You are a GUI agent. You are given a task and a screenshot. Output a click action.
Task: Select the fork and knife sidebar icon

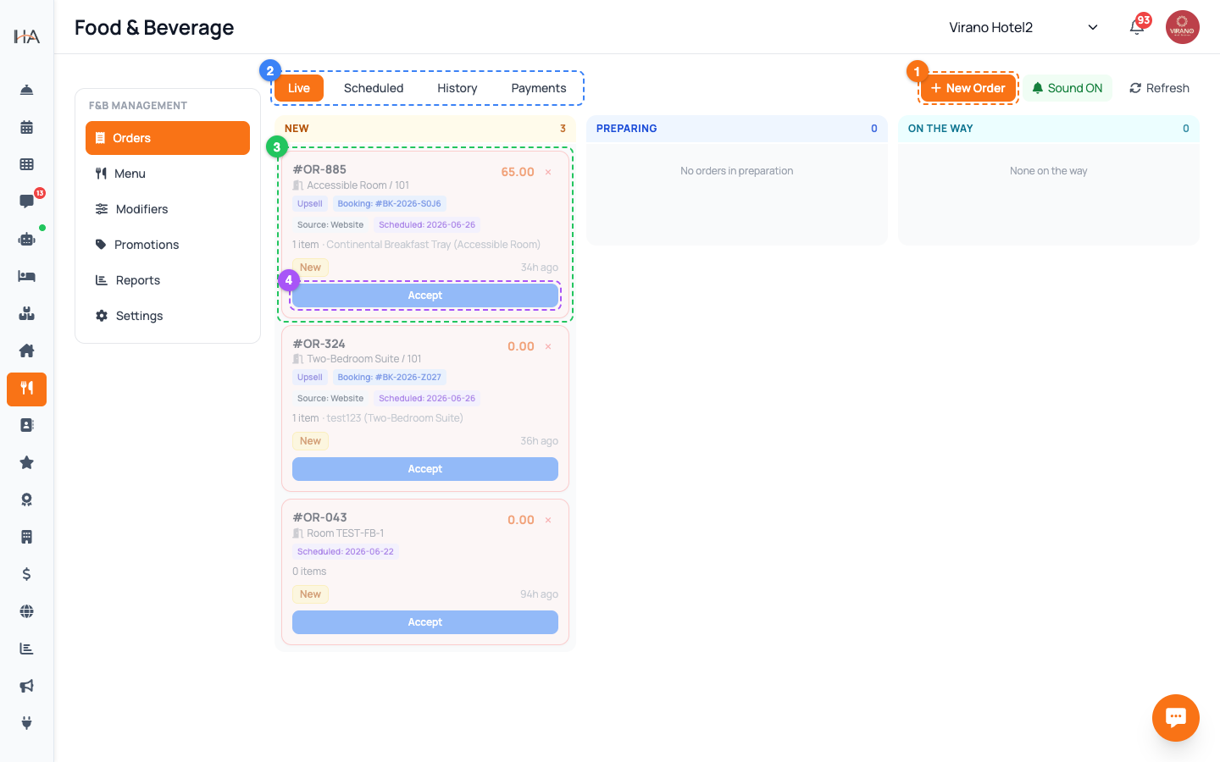(26, 389)
